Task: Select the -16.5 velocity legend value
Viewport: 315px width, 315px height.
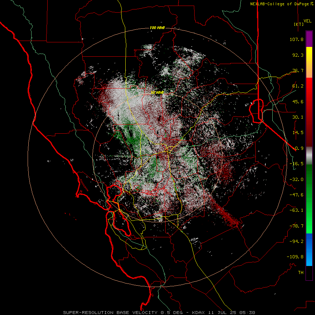Action: pyautogui.click(x=296, y=164)
